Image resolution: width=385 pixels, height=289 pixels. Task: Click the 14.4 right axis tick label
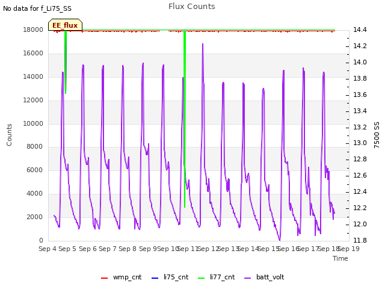tap(360, 30)
